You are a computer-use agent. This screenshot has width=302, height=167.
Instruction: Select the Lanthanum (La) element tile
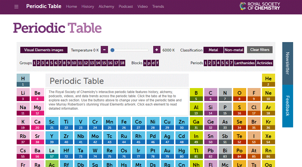(52, 152)
